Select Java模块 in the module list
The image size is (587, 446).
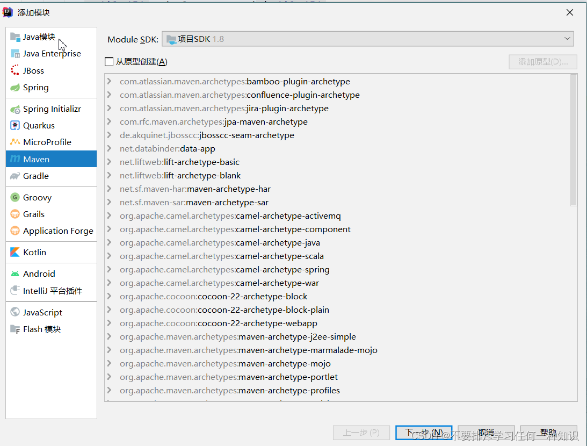[x=51, y=37]
